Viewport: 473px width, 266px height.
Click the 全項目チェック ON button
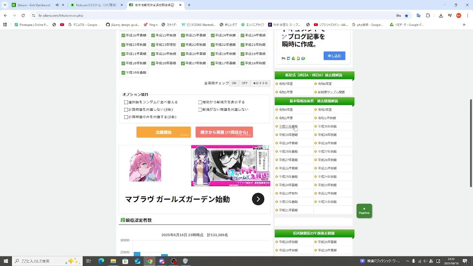point(234,83)
